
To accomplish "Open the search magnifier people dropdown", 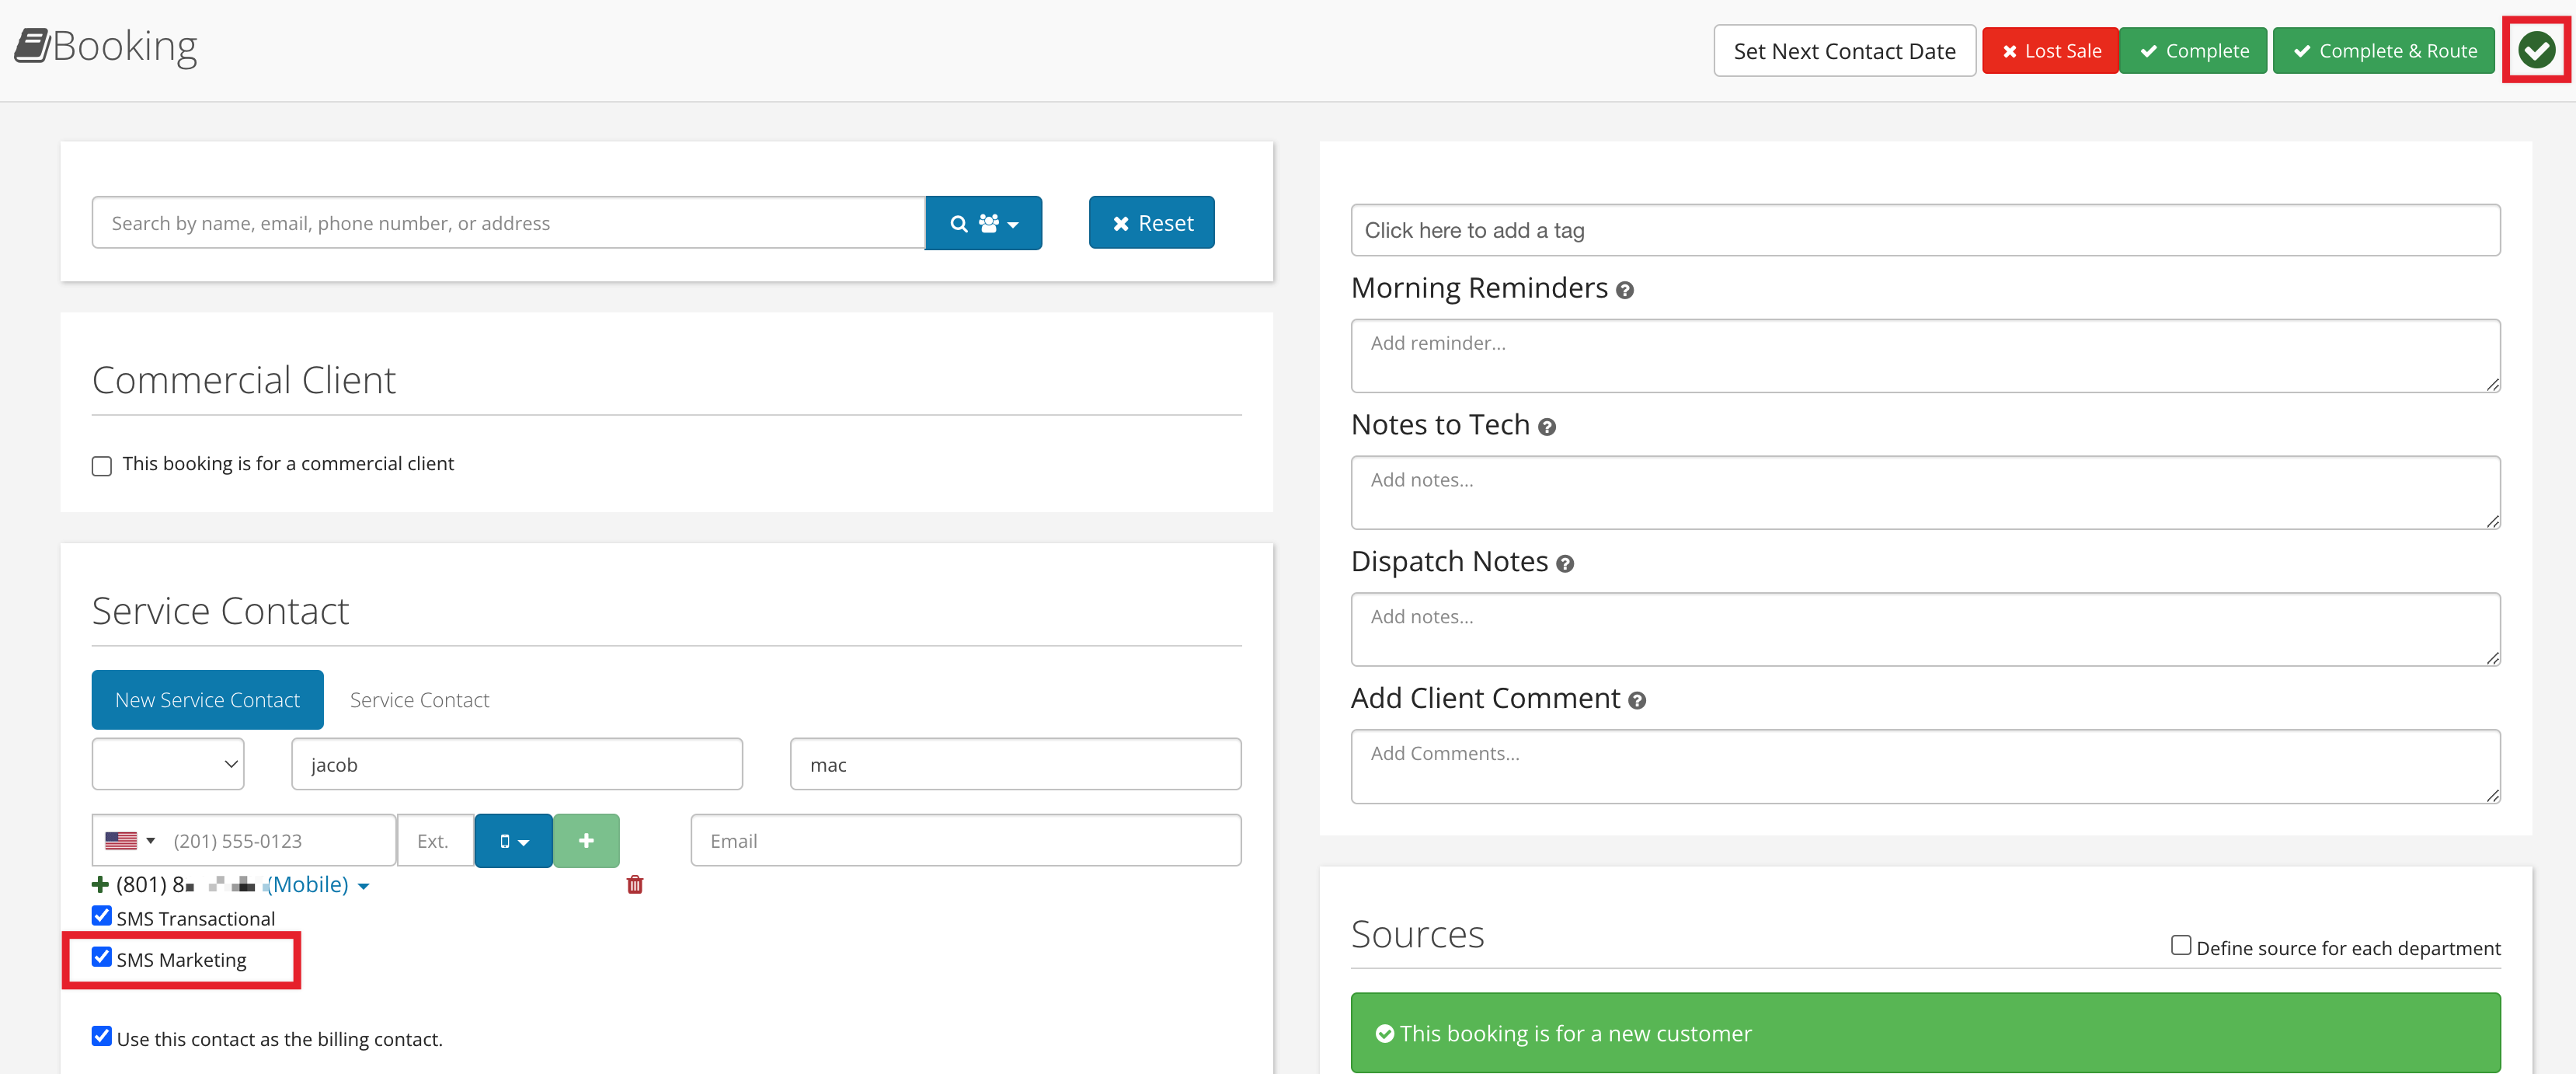I will [983, 223].
